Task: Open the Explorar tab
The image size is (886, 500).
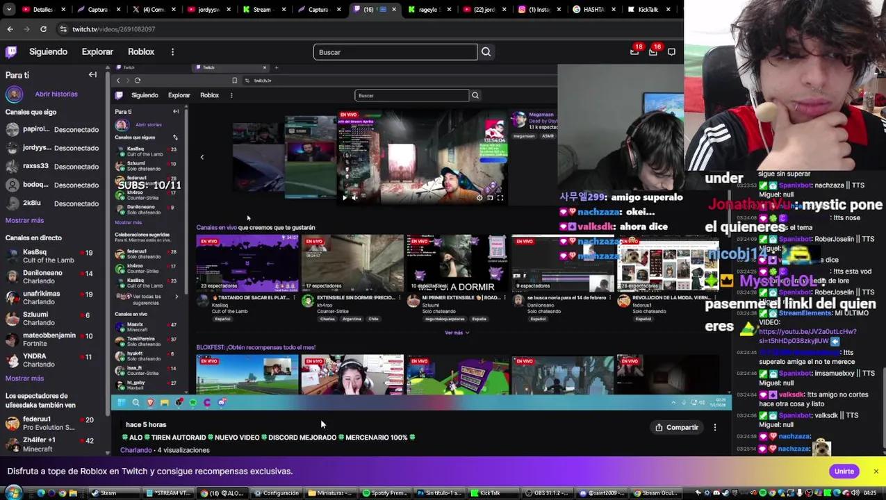Action: click(97, 52)
